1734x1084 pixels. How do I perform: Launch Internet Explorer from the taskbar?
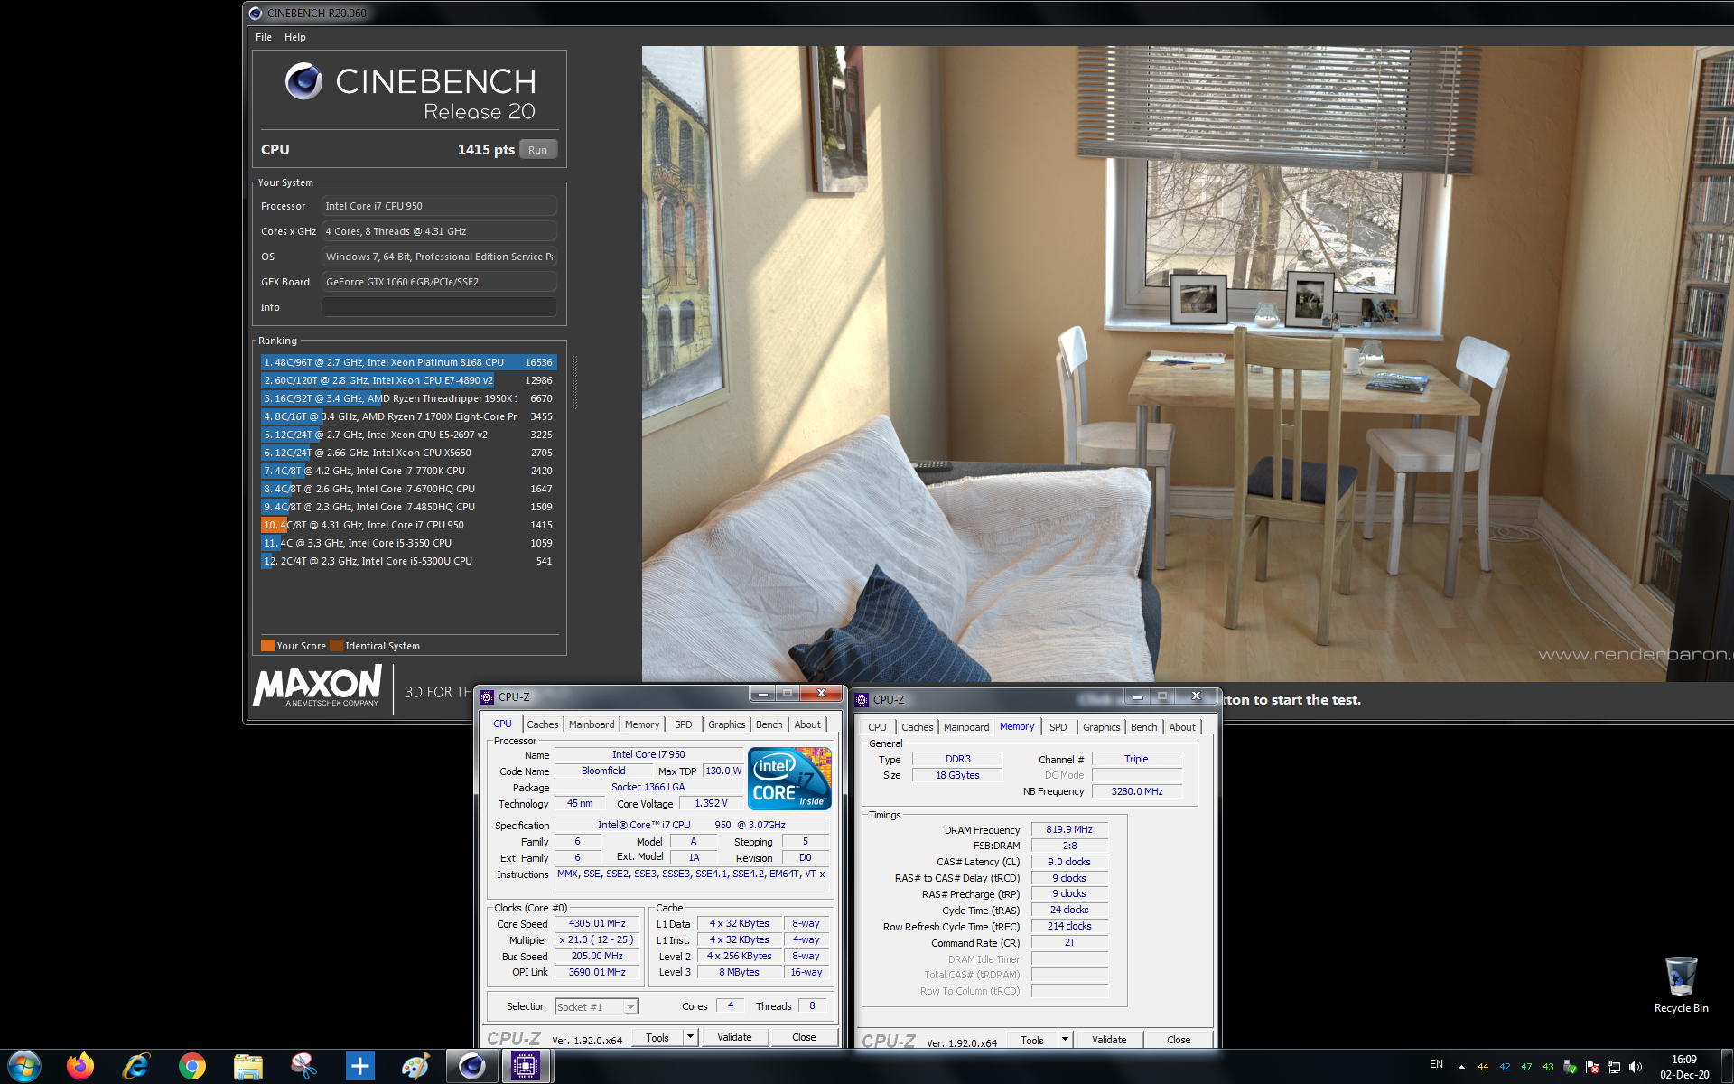click(x=136, y=1067)
